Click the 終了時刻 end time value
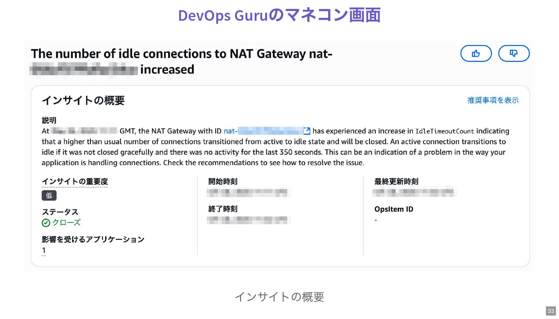This screenshot has height=319, width=559. [x=247, y=220]
